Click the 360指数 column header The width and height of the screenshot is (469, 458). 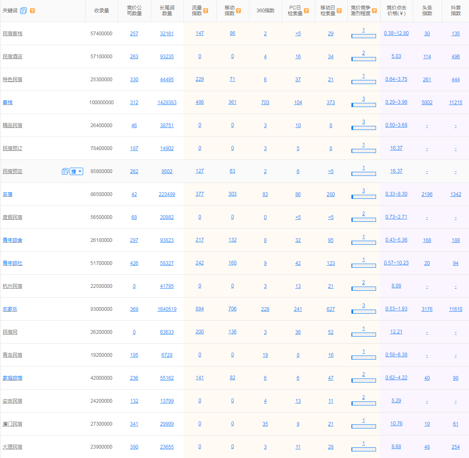(265, 11)
